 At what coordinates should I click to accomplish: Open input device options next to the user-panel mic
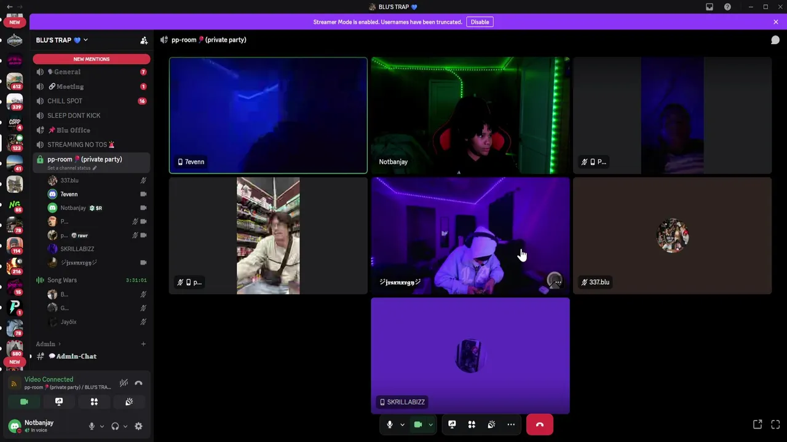point(101,426)
